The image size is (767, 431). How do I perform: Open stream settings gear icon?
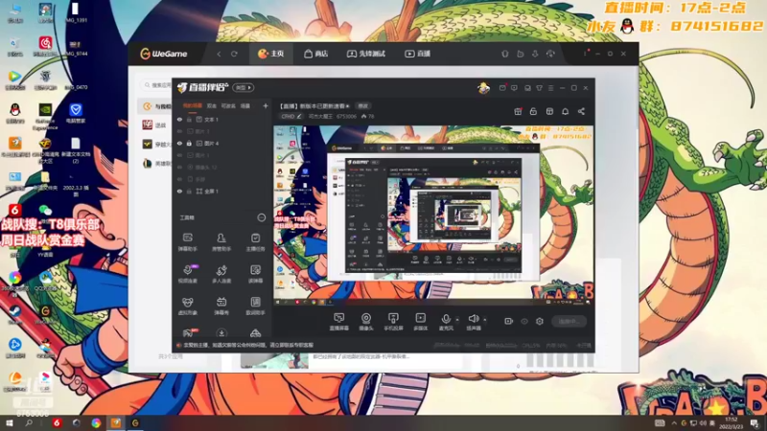tap(540, 321)
